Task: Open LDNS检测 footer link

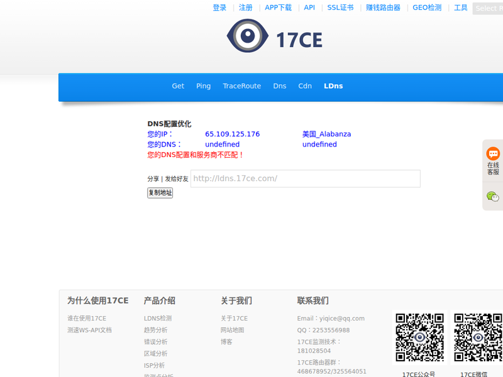Action: tap(158, 319)
